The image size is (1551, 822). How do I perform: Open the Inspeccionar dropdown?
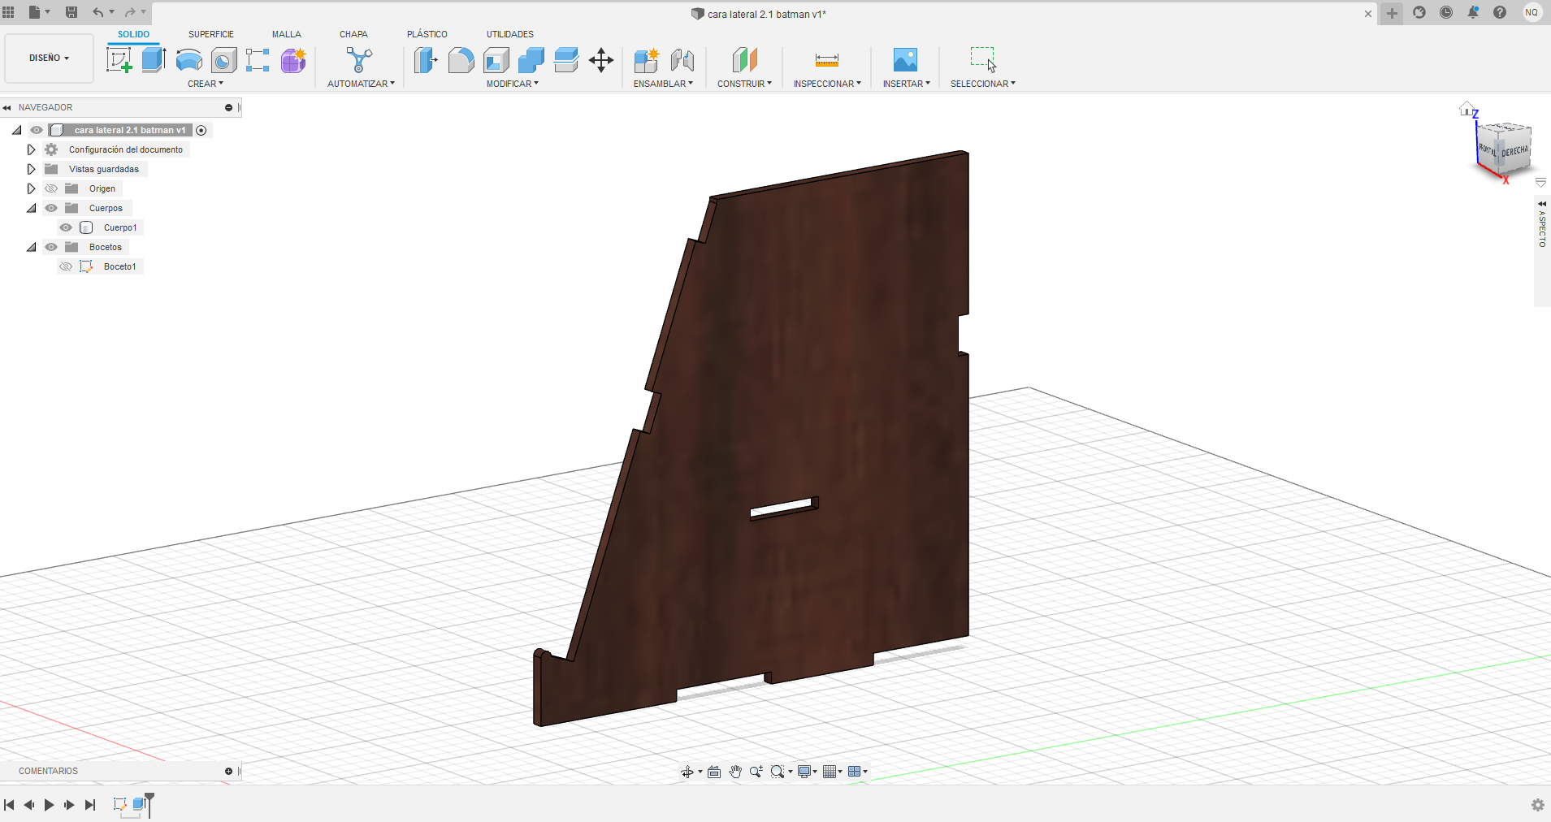[x=827, y=84]
